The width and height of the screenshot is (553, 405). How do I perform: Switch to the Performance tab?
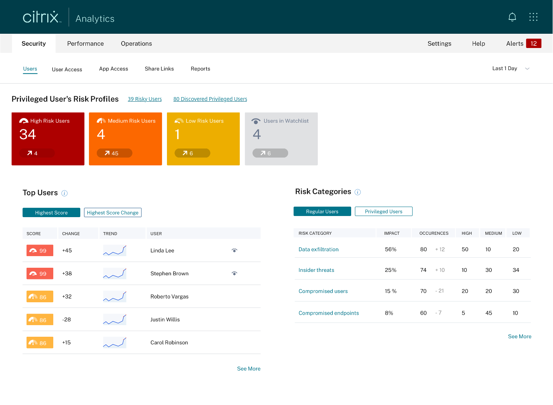click(86, 43)
